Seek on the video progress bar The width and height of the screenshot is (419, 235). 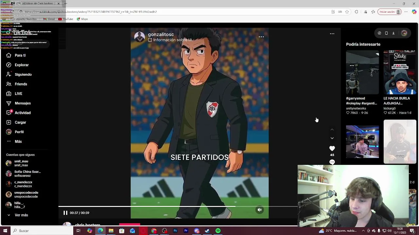coord(178,207)
